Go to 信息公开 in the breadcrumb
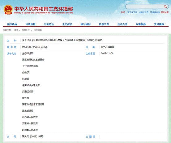 [x=26, y=30]
